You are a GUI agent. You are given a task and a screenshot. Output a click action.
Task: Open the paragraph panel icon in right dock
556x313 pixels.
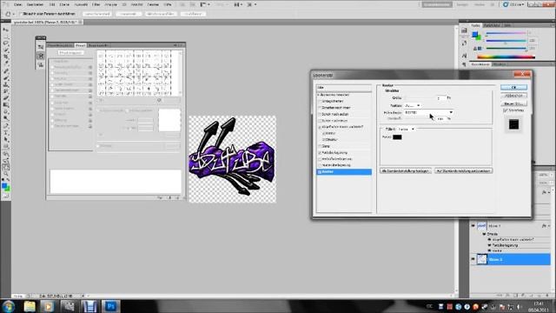pos(464,64)
